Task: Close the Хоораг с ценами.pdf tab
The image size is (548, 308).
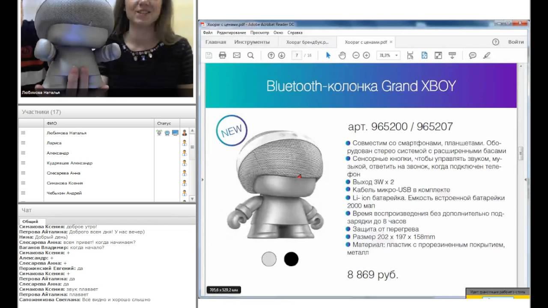Action: pyautogui.click(x=391, y=42)
